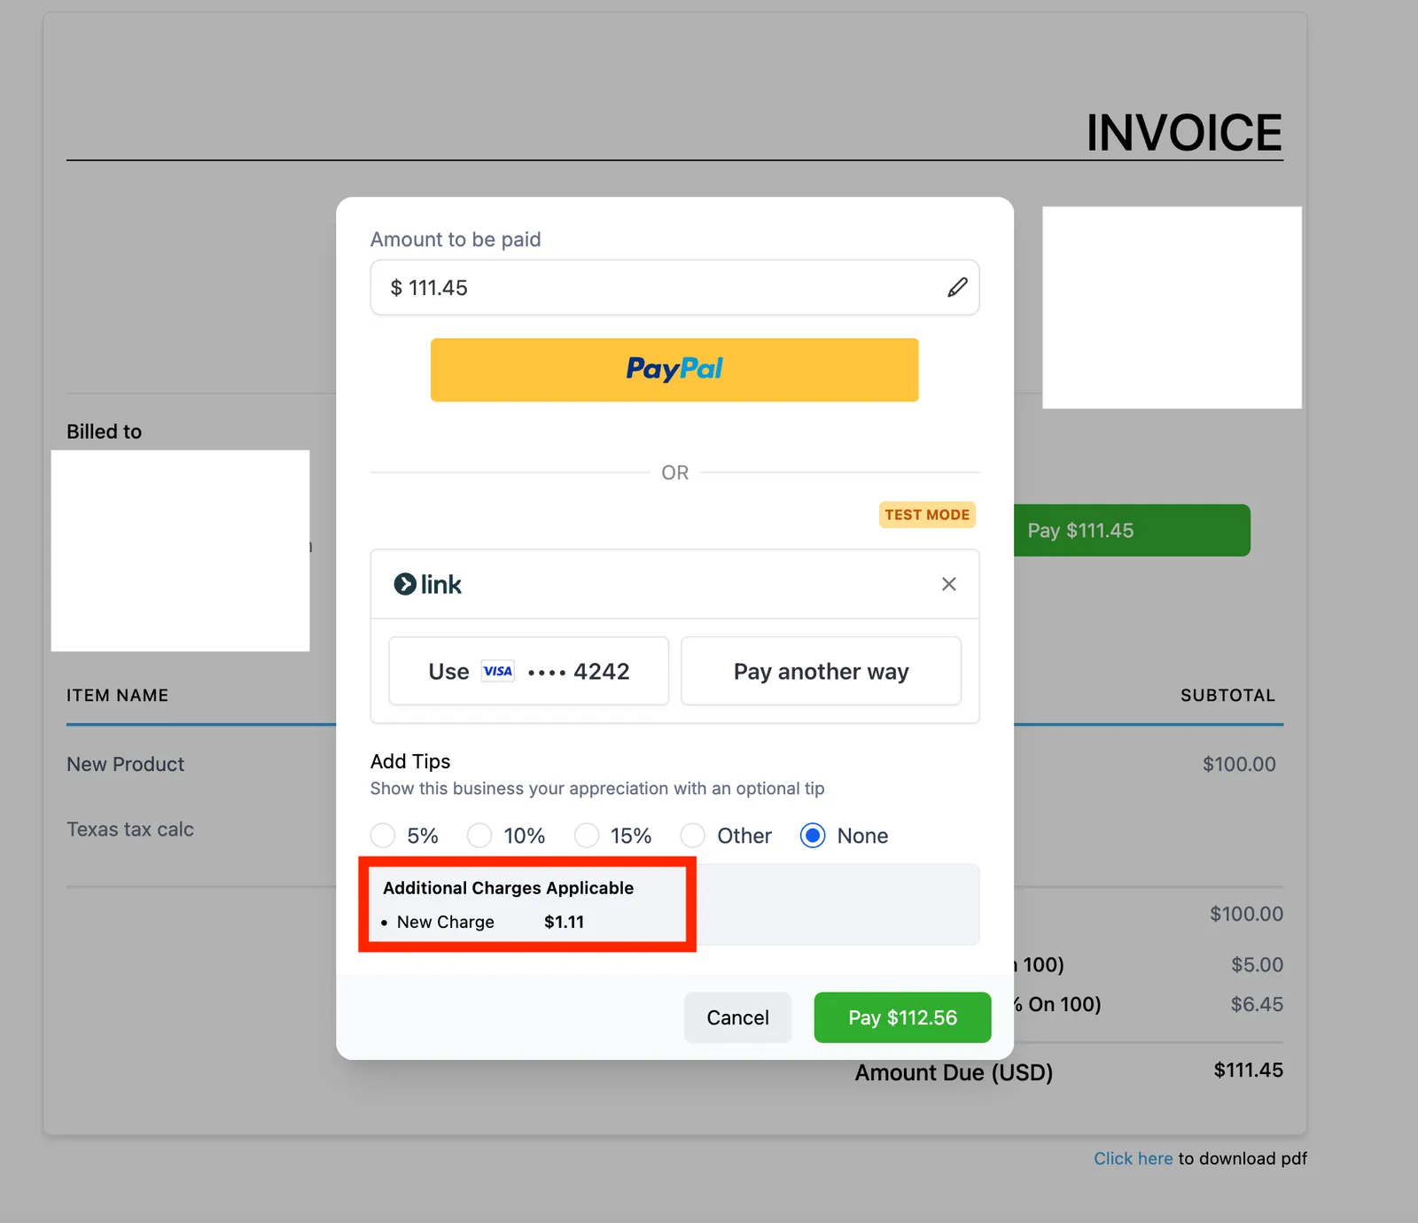The height and width of the screenshot is (1223, 1418).
Task: Click the ITEM NAME column header
Action: coord(117,696)
